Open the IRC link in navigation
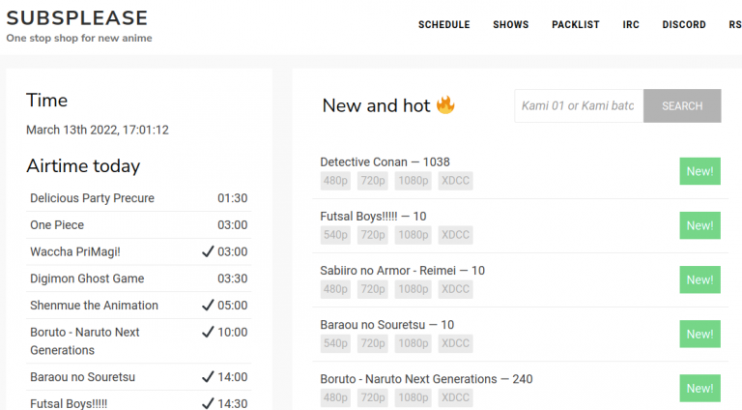The image size is (742, 410). click(x=631, y=25)
